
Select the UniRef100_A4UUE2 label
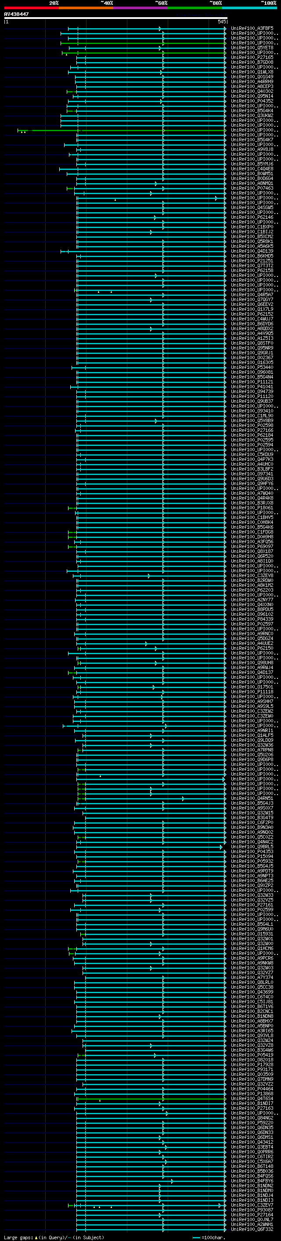click(x=252, y=643)
